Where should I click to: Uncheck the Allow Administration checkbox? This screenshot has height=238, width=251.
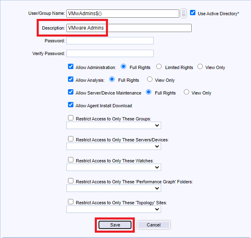tap(70, 67)
